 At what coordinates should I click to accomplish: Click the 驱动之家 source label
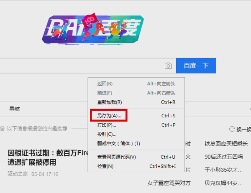pos(18,174)
